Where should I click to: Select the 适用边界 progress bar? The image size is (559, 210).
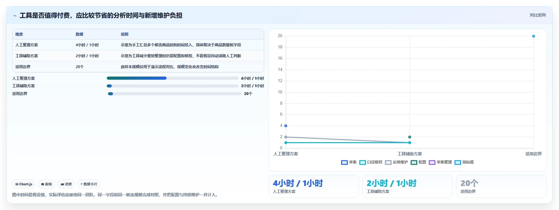coord(175,94)
